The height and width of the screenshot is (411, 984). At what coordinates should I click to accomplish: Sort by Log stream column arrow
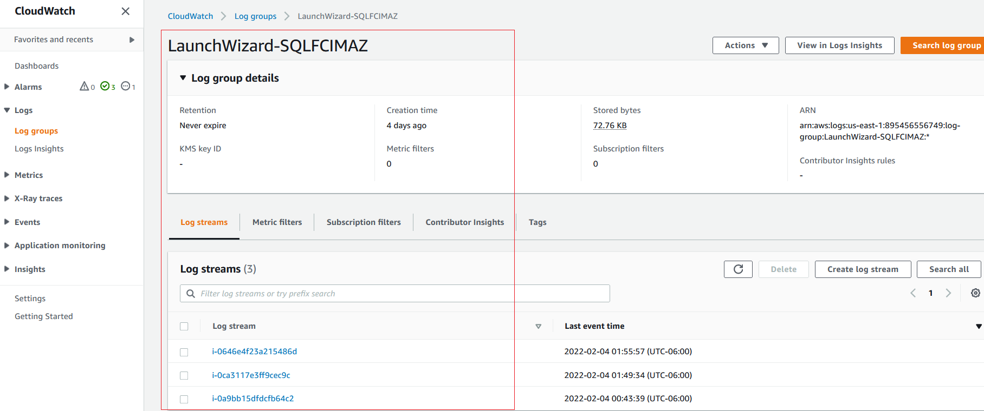tap(538, 326)
